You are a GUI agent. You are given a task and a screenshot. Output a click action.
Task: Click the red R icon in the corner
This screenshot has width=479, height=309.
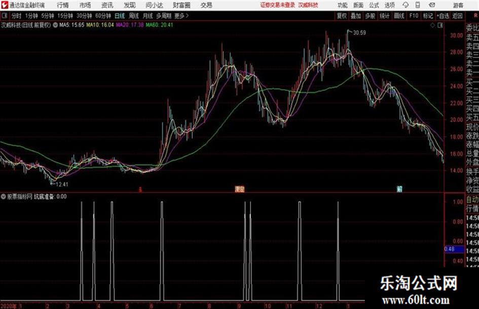coord(475,15)
